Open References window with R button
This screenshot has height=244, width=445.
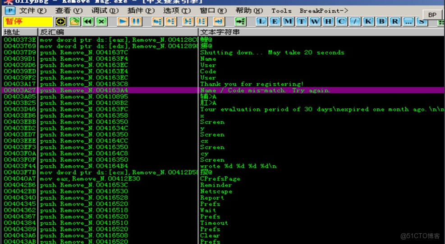(x=395, y=22)
